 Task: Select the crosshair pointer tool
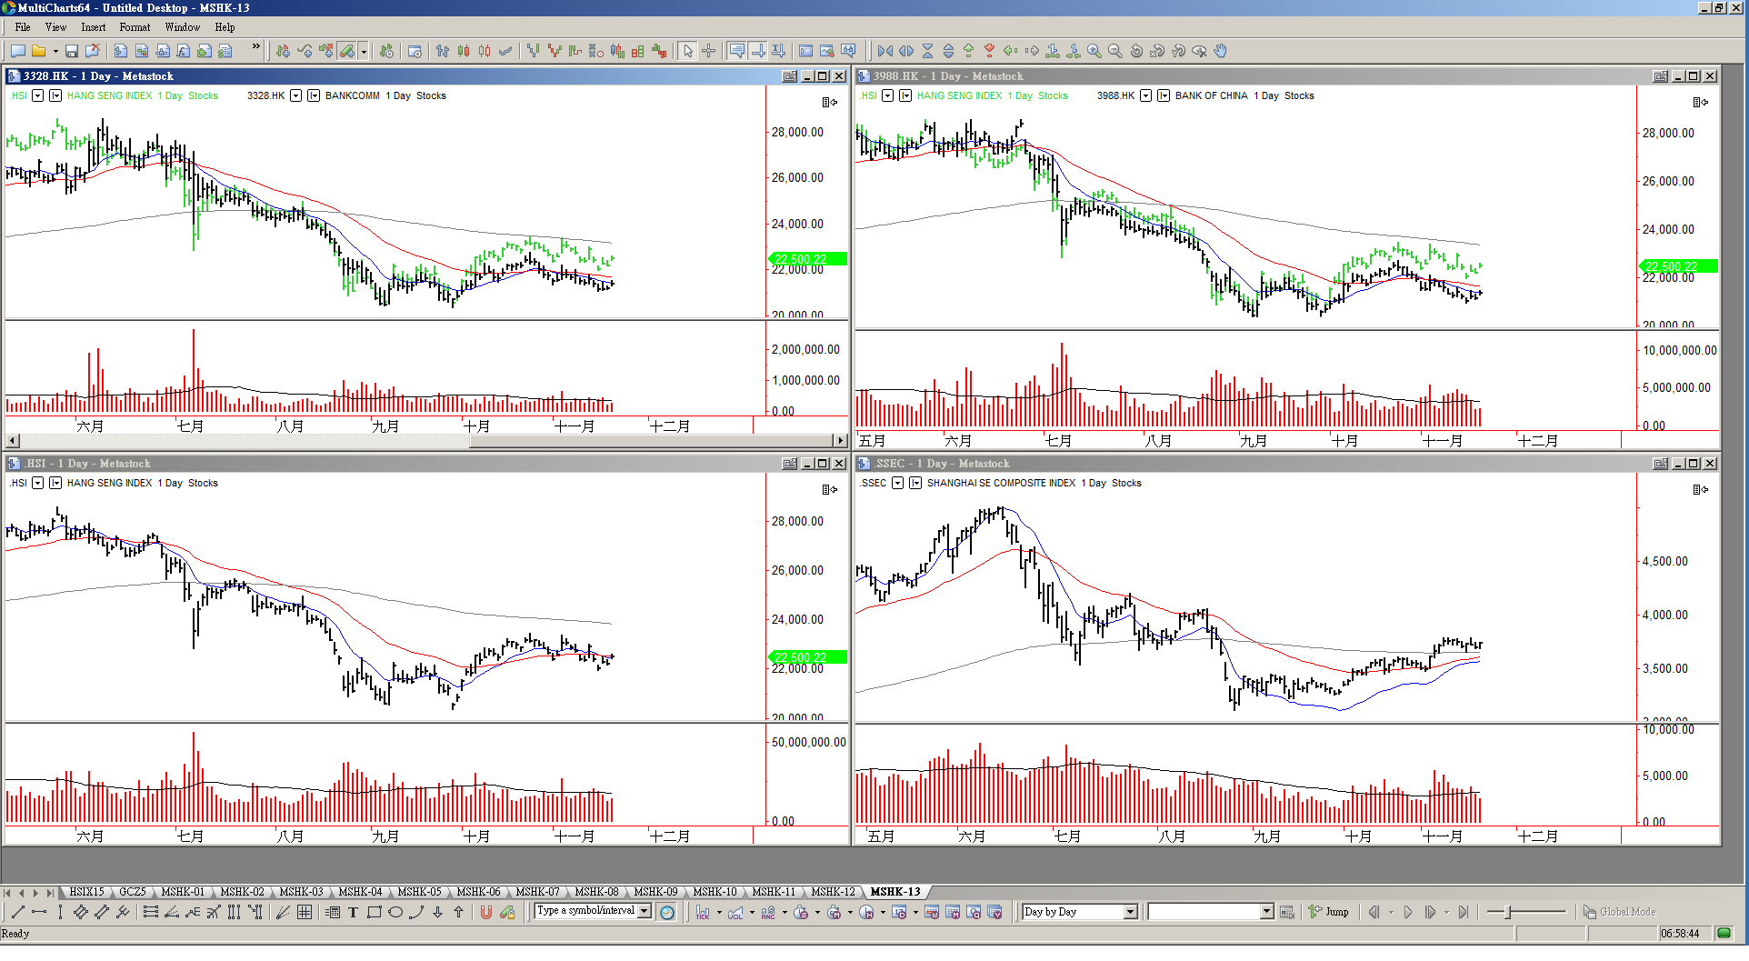tap(709, 52)
